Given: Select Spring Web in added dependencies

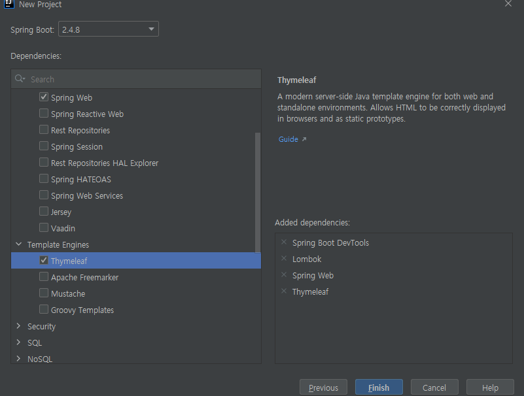Looking at the screenshot, I should pyautogui.click(x=313, y=276).
